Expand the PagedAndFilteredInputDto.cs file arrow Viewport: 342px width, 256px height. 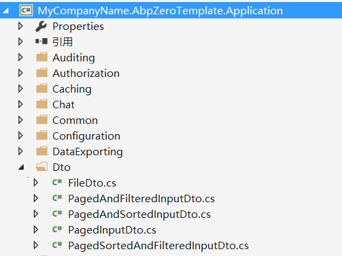coord(36,198)
